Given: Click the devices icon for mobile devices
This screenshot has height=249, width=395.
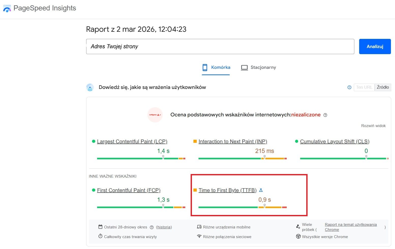Looking at the screenshot, I should click(199, 227).
